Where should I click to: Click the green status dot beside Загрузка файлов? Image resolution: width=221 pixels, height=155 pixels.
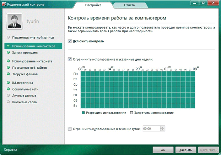pos(8,74)
